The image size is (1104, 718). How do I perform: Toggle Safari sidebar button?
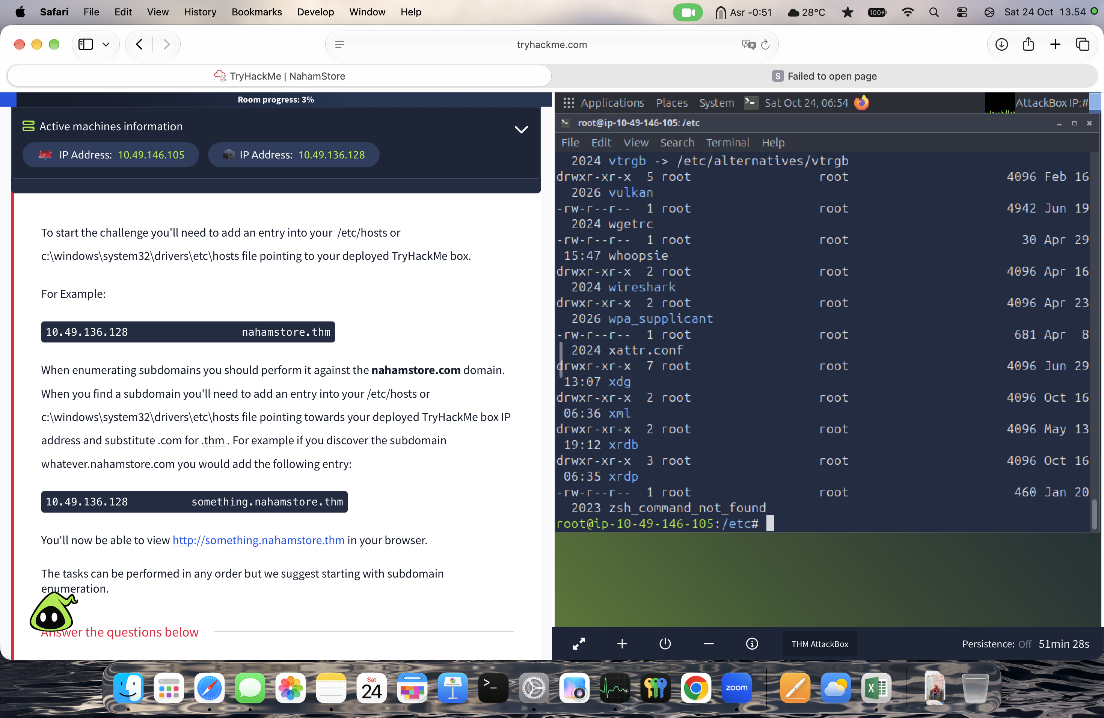coord(86,45)
